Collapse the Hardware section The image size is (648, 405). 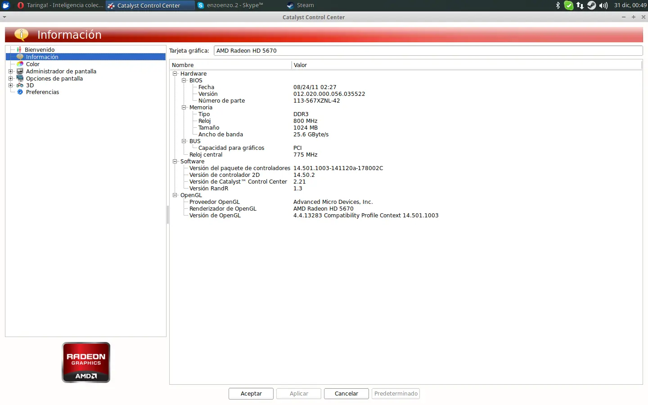click(175, 73)
